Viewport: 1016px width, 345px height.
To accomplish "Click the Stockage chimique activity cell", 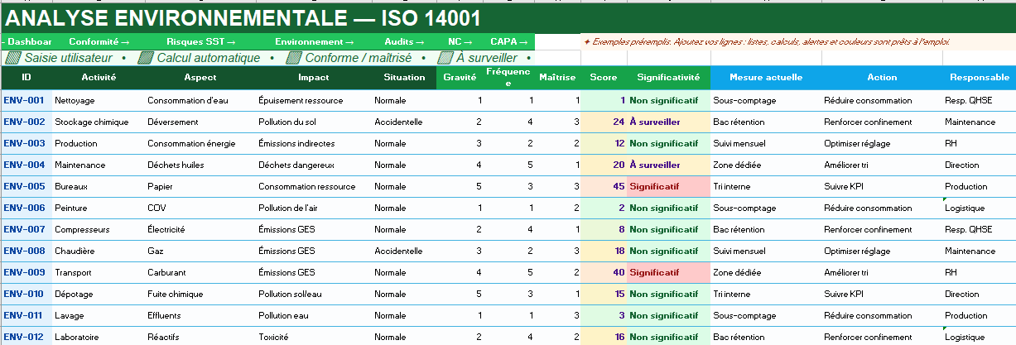I will point(99,122).
